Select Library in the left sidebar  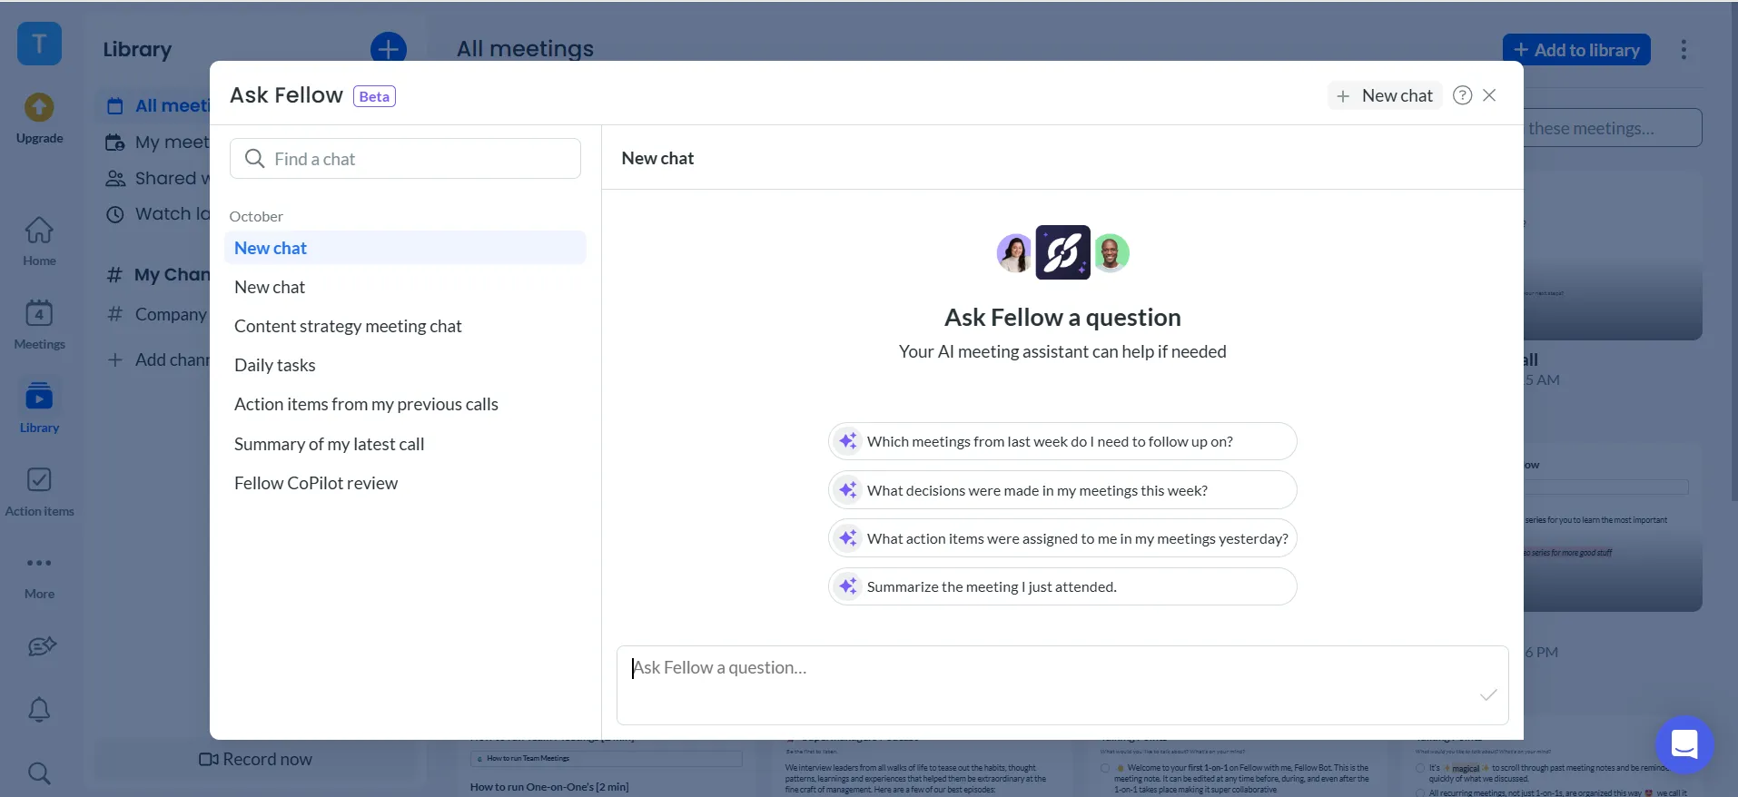[x=39, y=408]
